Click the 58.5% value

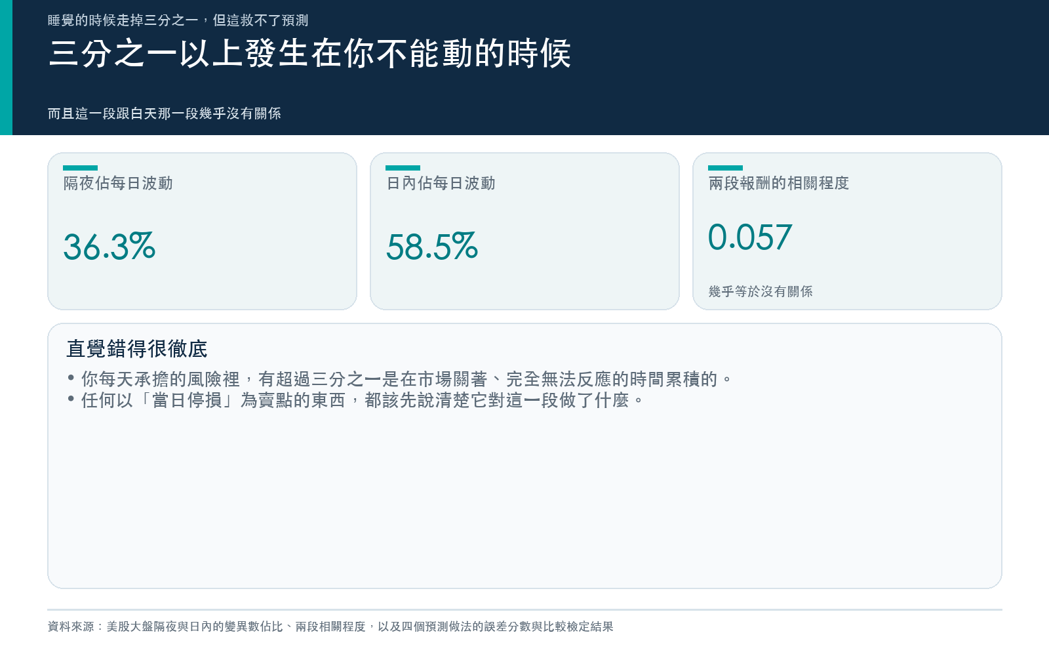point(432,247)
